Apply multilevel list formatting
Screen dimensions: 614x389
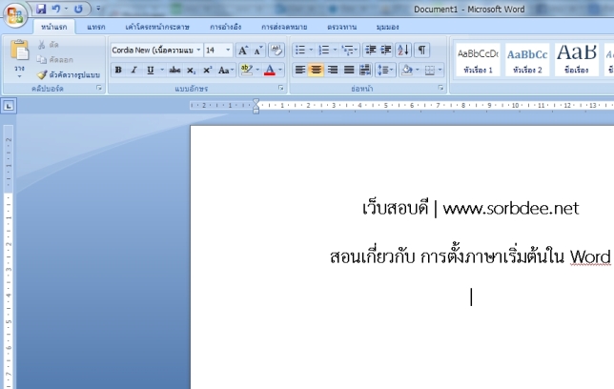[347, 51]
